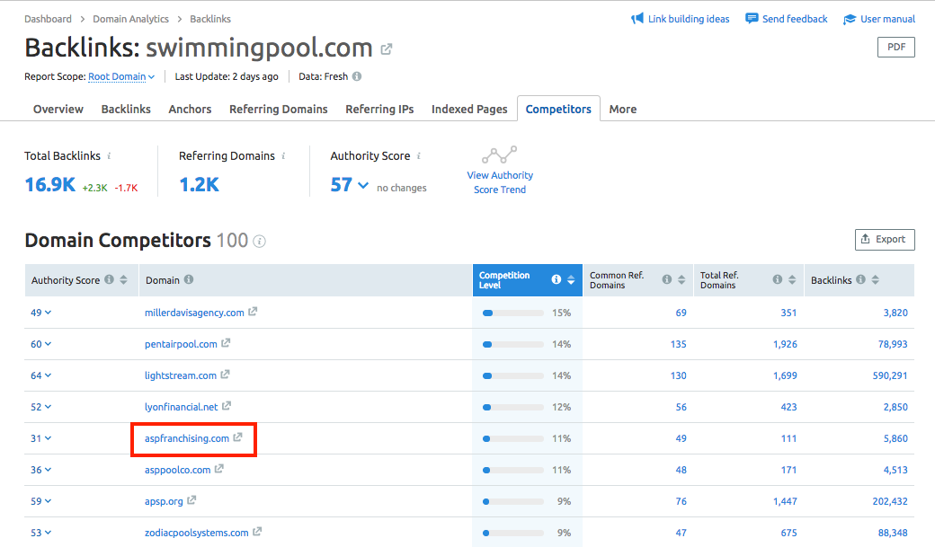This screenshot has width=935, height=547.
Task: Click info icon in Backlinks column header
Action: [x=860, y=279]
